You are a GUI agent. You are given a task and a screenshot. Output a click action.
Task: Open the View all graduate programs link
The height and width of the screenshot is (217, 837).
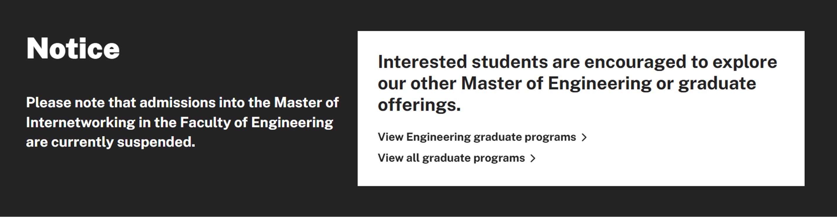tap(451, 158)
